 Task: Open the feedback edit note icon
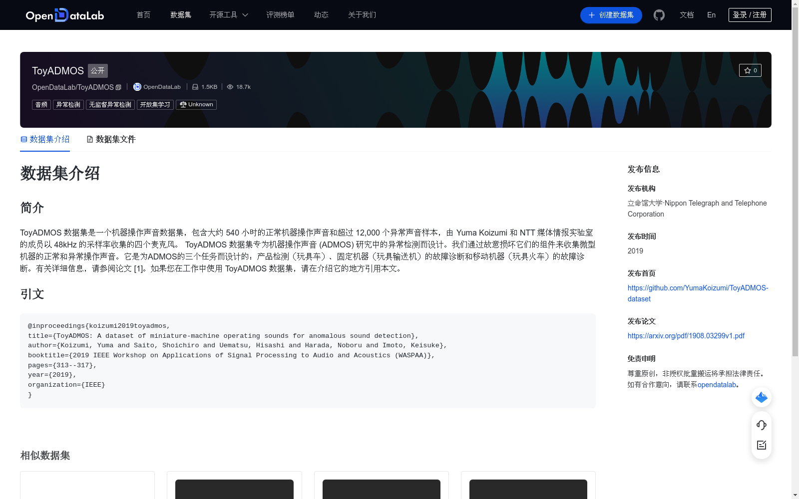click(762, 445)
